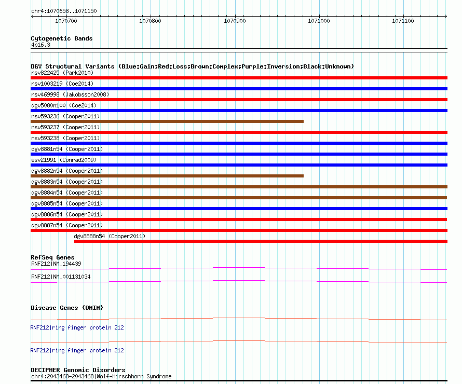The width and height of the screenshot is (462, 384).
Task: Click the blue dgv8881n54 gain bar
Action: [x=239, y=154]
